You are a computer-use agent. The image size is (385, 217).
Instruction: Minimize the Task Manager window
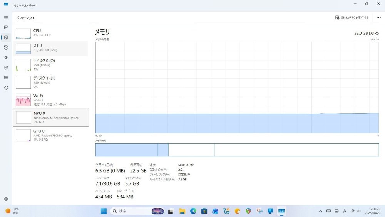pos(355,4)
